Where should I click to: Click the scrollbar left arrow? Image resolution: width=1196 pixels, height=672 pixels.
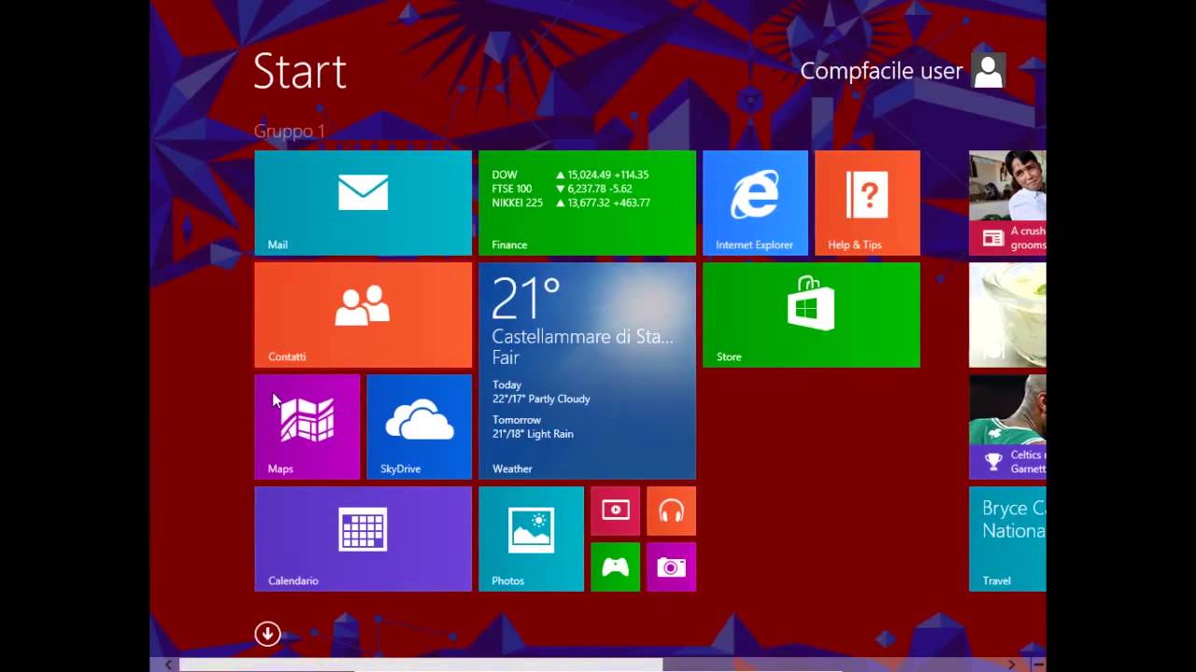point(168,665)
